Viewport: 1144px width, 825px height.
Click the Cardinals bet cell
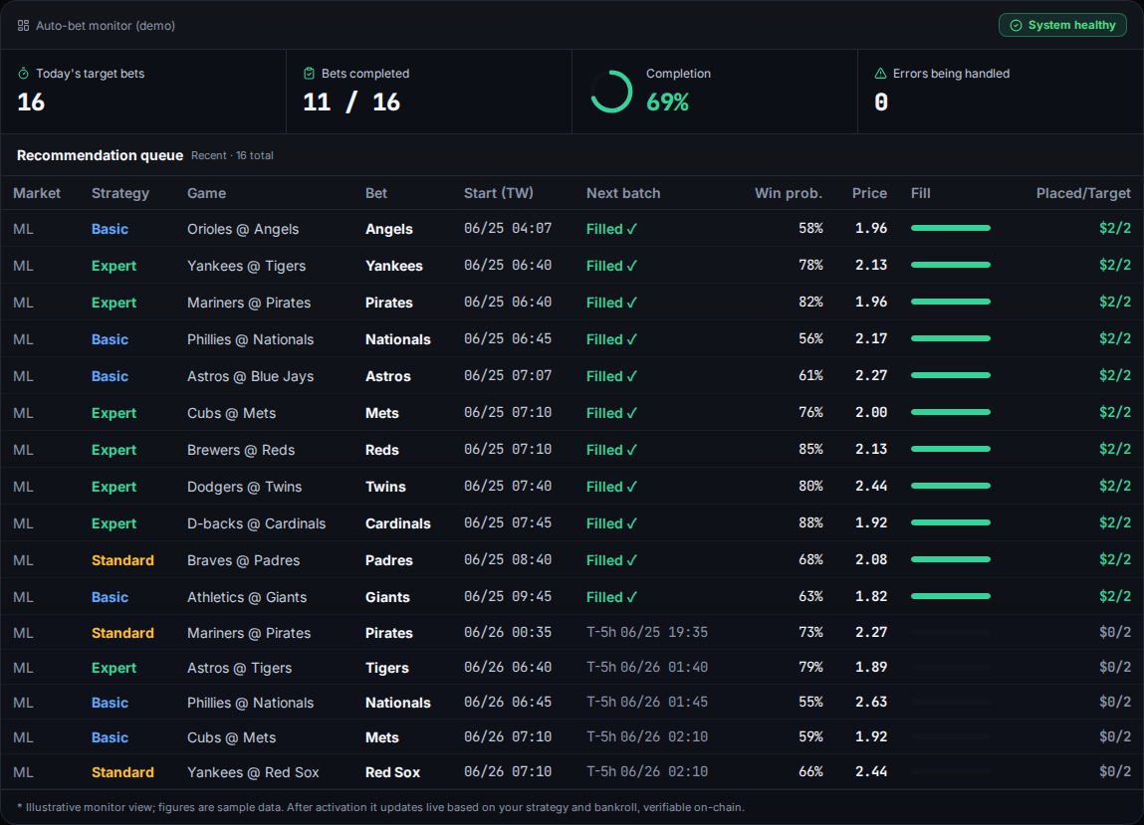point(397,523)
